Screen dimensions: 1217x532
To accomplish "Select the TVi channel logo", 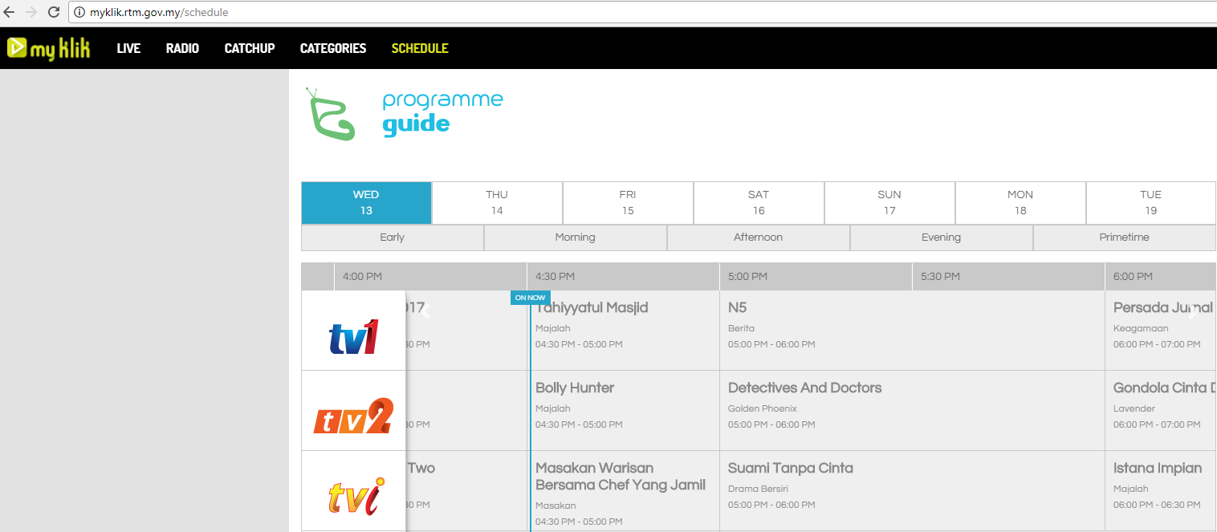I will point(356,496).
